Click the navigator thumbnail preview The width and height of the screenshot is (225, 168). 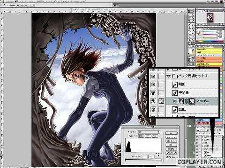pyautogui.click(x=210, y=17)
